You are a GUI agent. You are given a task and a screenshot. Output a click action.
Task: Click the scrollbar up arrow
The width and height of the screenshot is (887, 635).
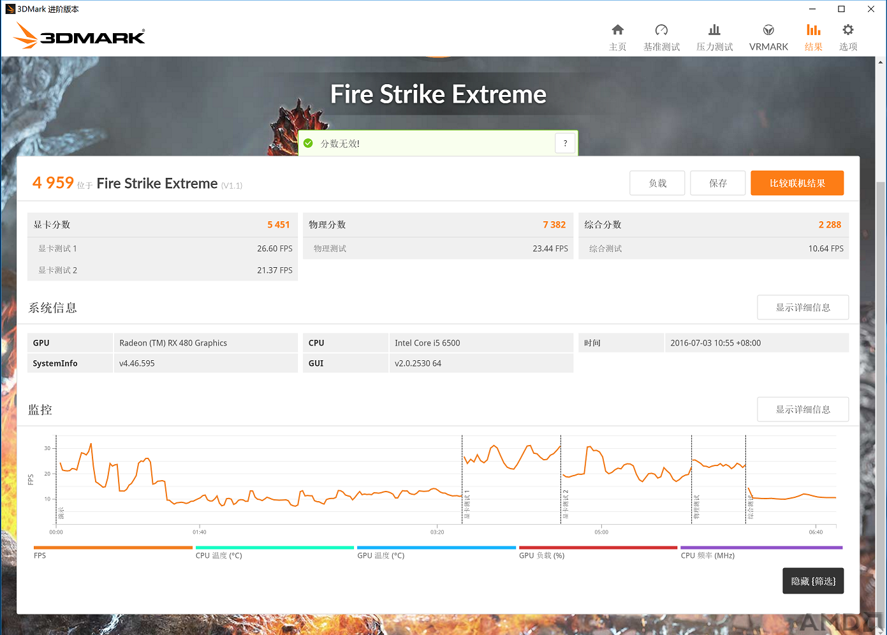[881, 62]
